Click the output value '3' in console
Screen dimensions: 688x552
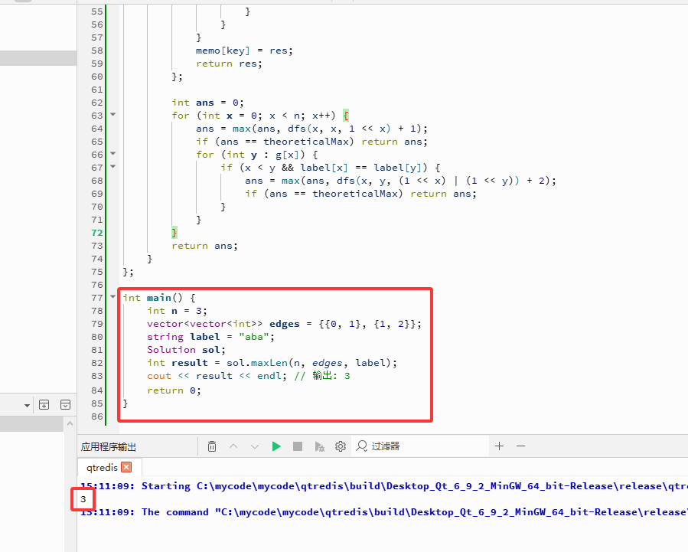83,499
